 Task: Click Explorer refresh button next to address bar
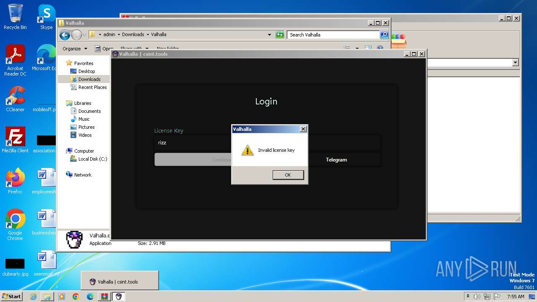coord(280,35)
